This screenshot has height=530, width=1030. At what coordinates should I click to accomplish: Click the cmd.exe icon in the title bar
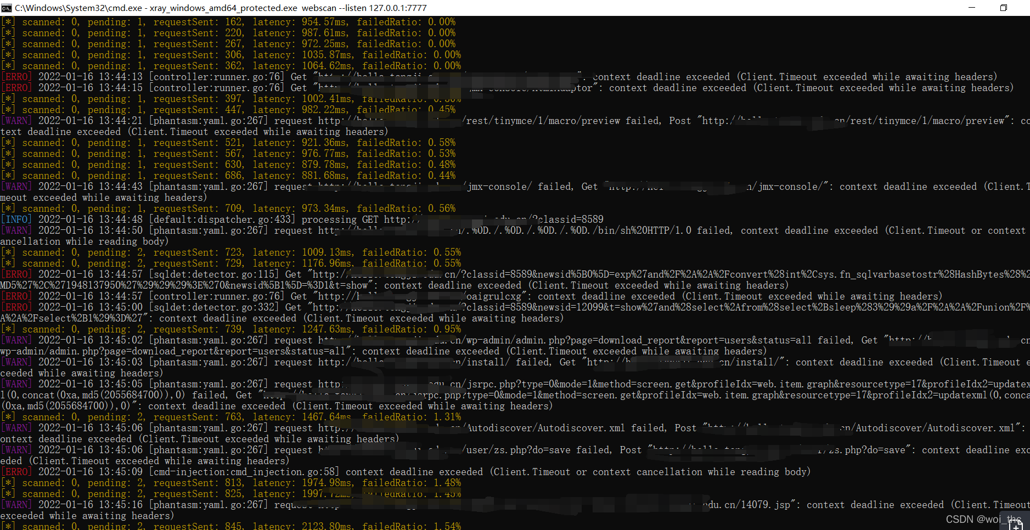click(7, 8)
